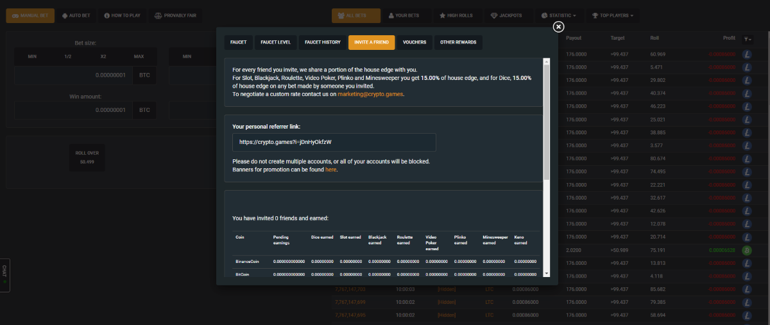The width and height of the screenshot is (770, 325).
Task: Click the BinanceCoin row in earnings table
Action: [386, 262]
